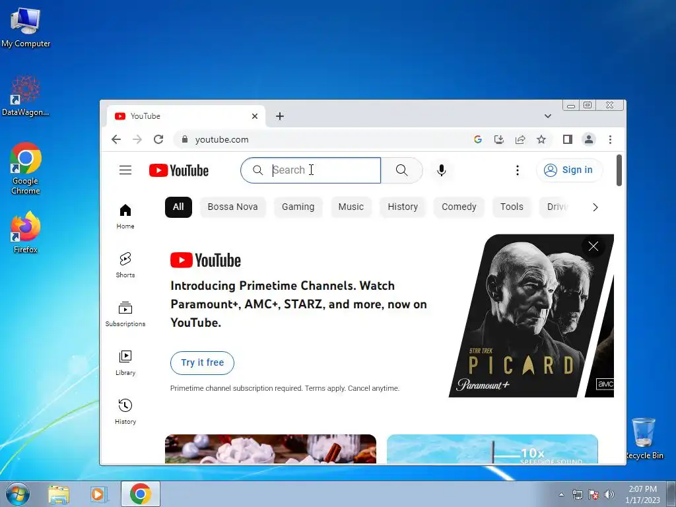Bookmark this tab with star icon
This screenshot has height=507, width=676.
point(541,139)
